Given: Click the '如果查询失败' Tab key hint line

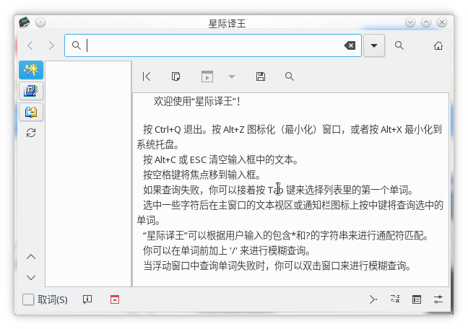Looking at the screenshot, I should tap(278, 190).
